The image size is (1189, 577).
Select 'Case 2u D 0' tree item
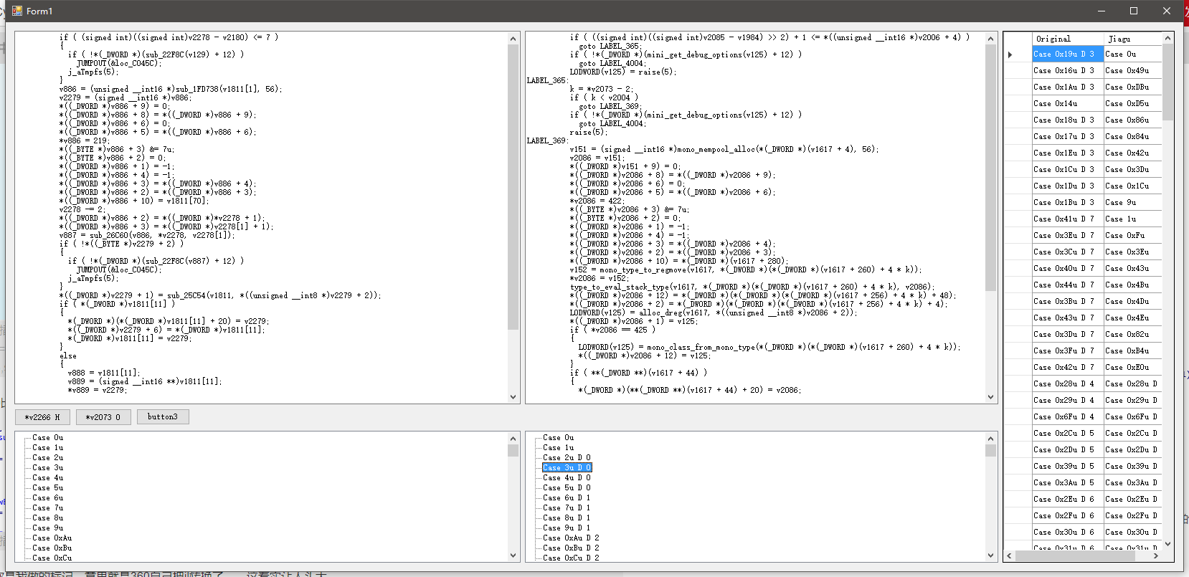567,457
